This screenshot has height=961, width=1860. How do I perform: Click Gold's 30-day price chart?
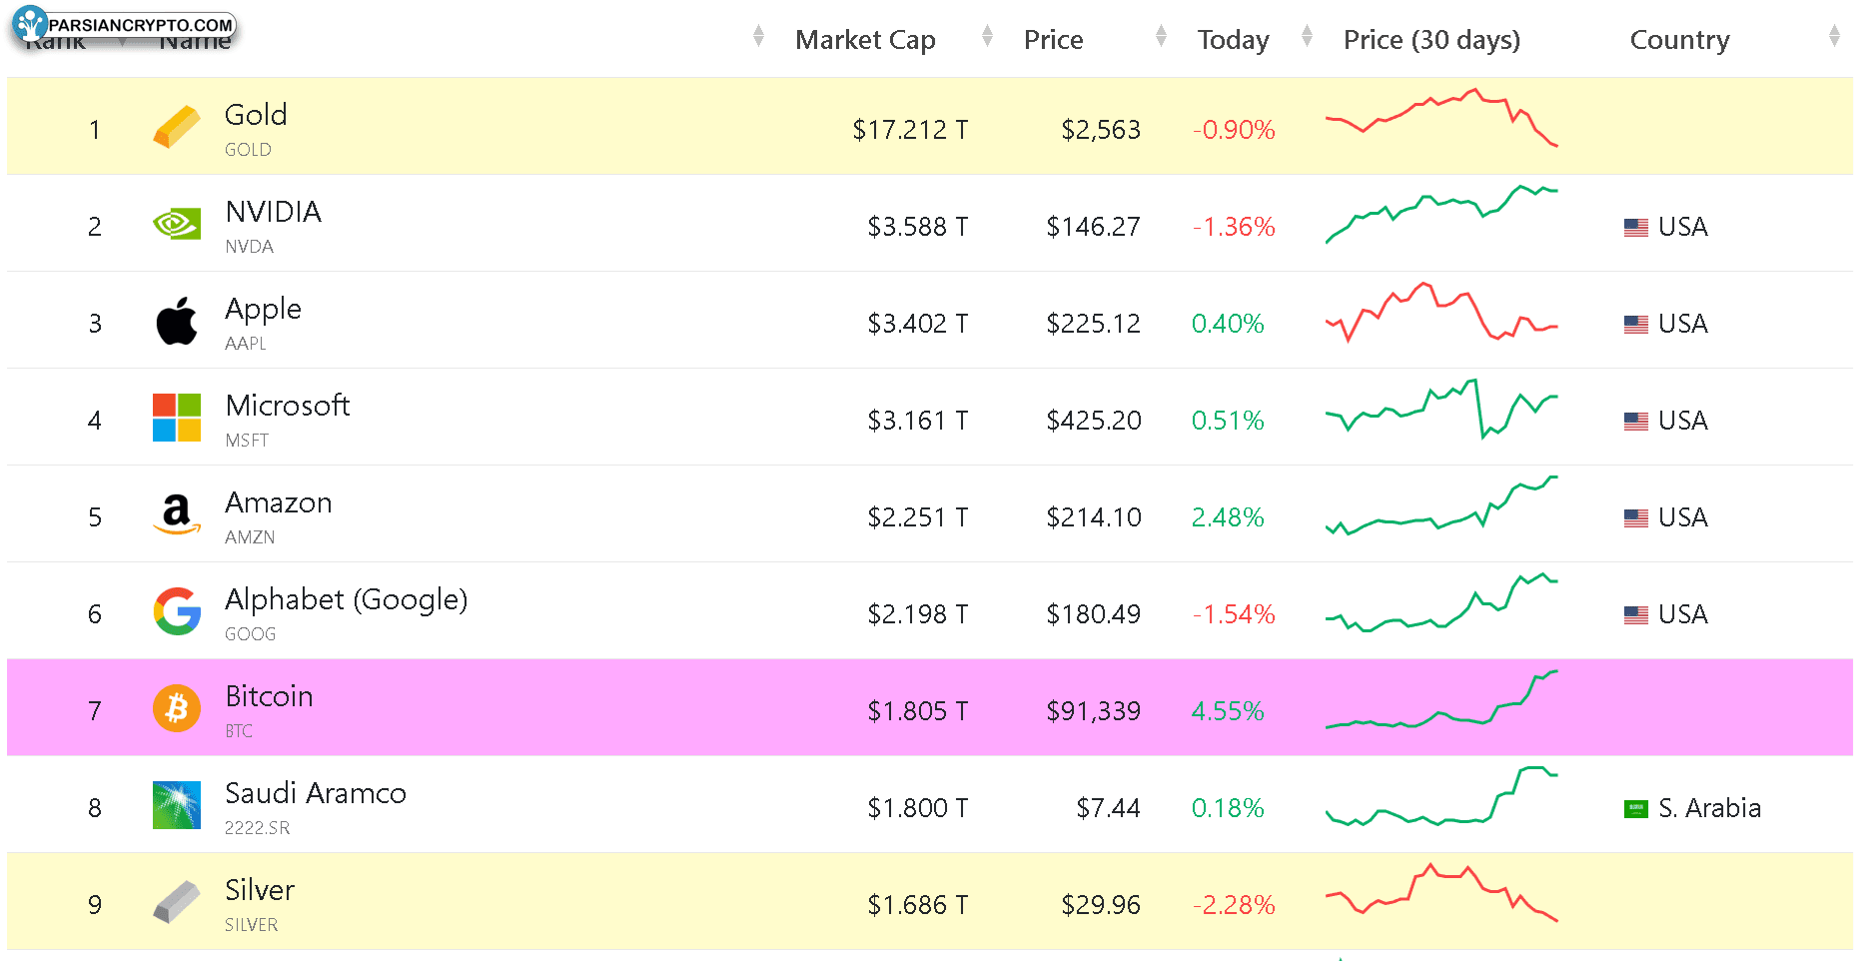pyautogui.click(x=1441, y=118)
